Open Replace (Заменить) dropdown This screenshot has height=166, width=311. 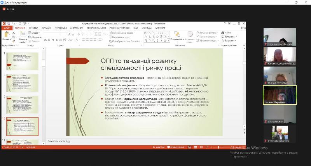click(x=229, y=36)
